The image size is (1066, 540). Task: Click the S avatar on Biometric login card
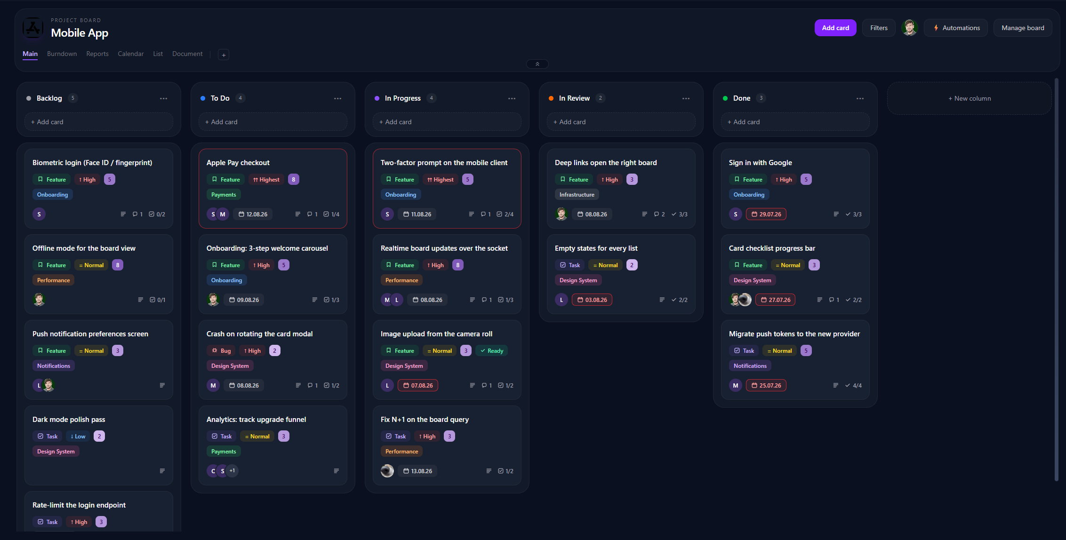point(39,214)
